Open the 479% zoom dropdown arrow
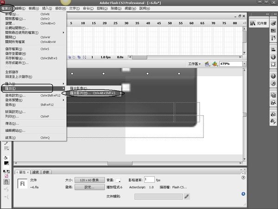This screenshot has width=278, height=209. click(245, 64)
